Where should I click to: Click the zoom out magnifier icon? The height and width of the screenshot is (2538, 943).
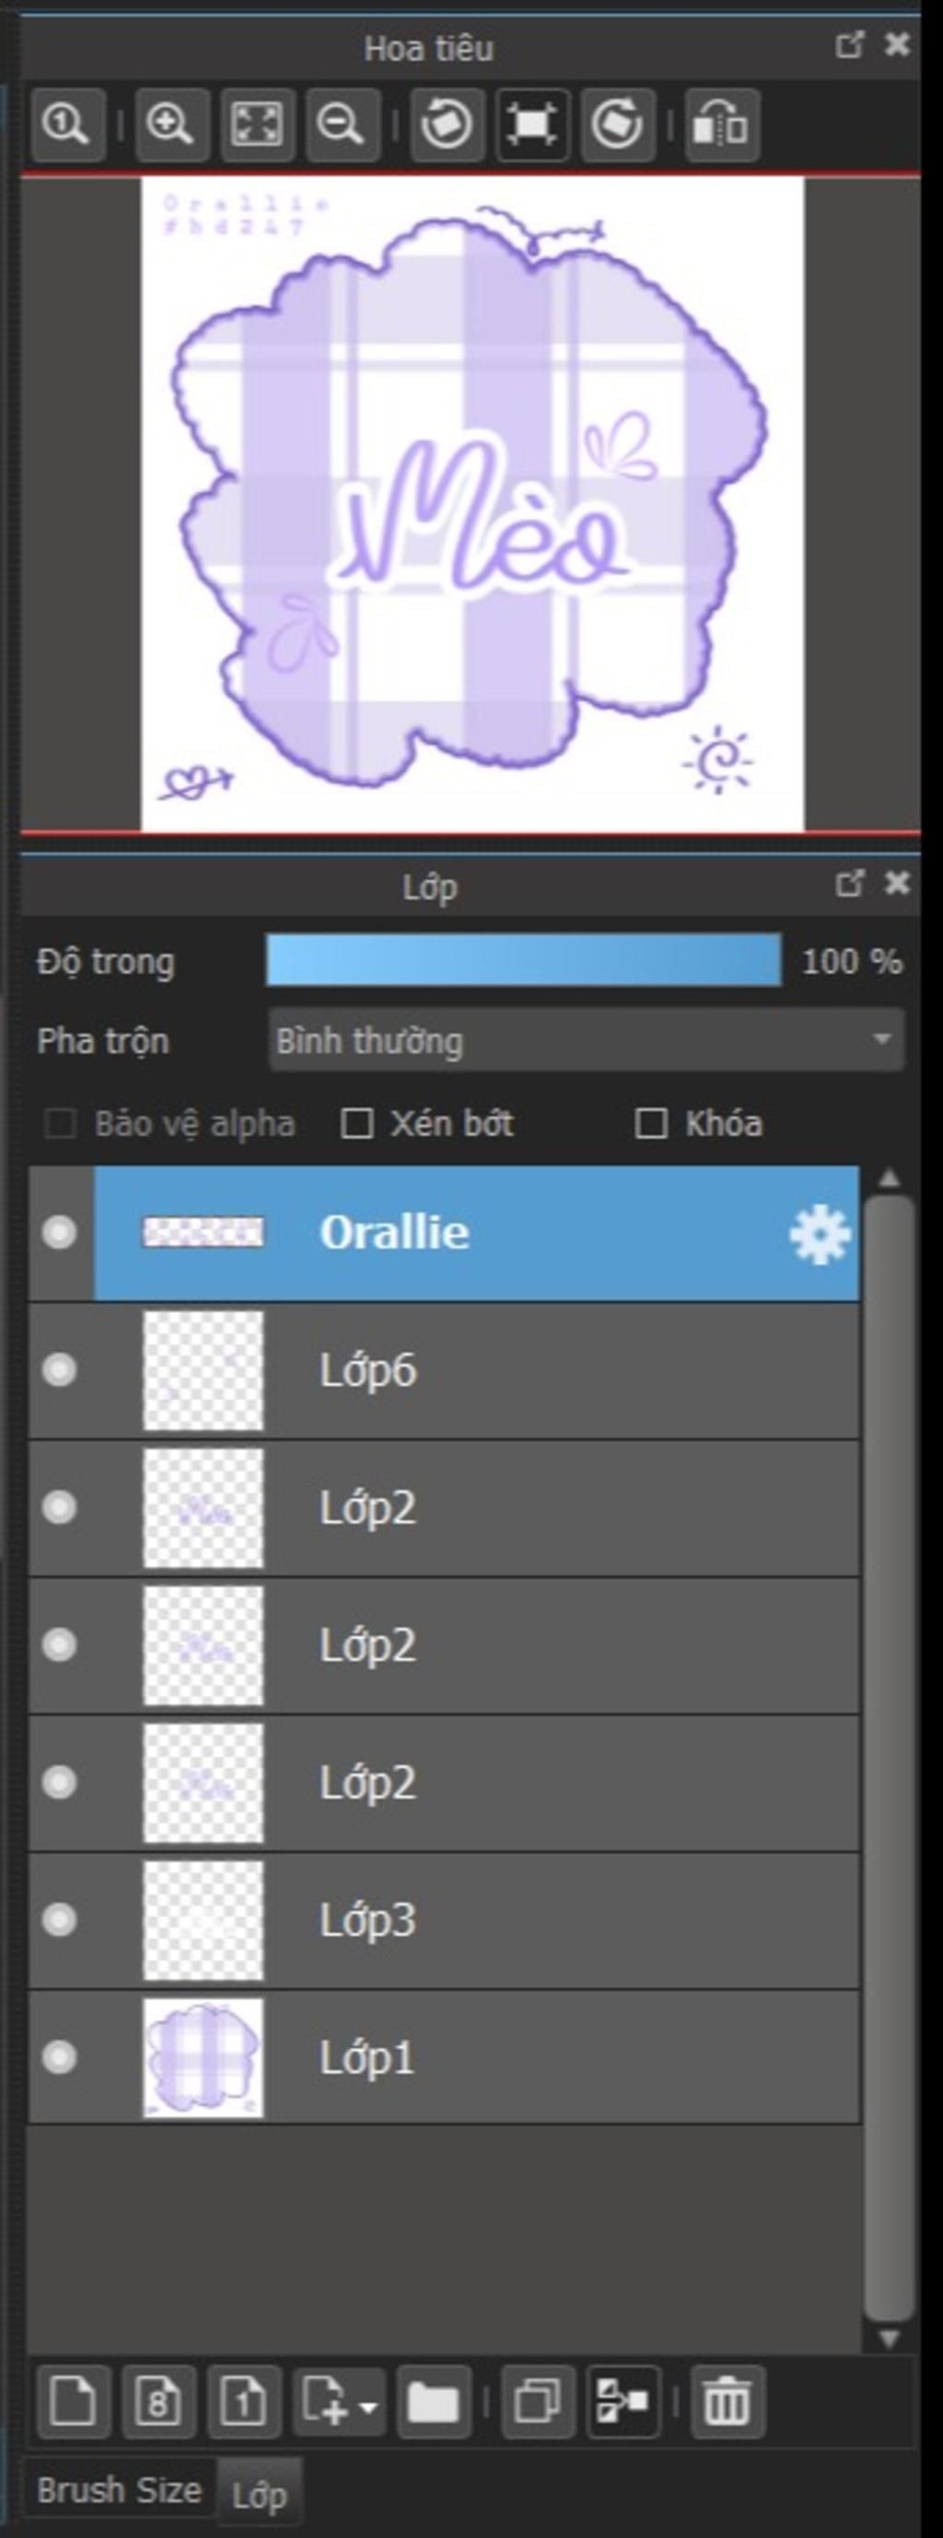343,125
